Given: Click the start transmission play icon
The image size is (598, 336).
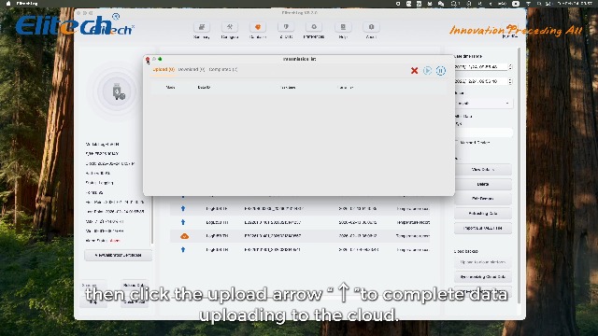Looking at the screenshot, I should 428,71.
